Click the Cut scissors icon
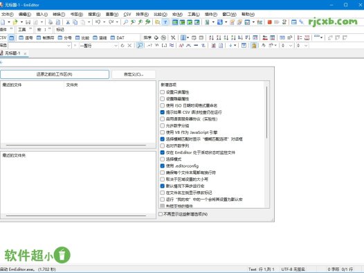This screenshot has width=364, height=273. 68,22
